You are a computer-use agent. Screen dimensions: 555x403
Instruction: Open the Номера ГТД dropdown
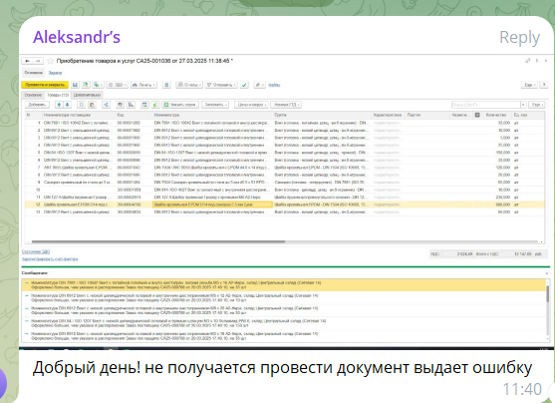[286, 105]
